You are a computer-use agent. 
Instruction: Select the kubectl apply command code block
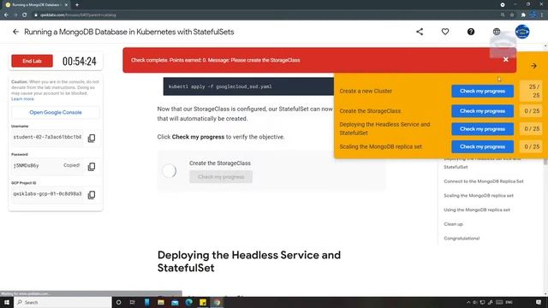point(248,86)
